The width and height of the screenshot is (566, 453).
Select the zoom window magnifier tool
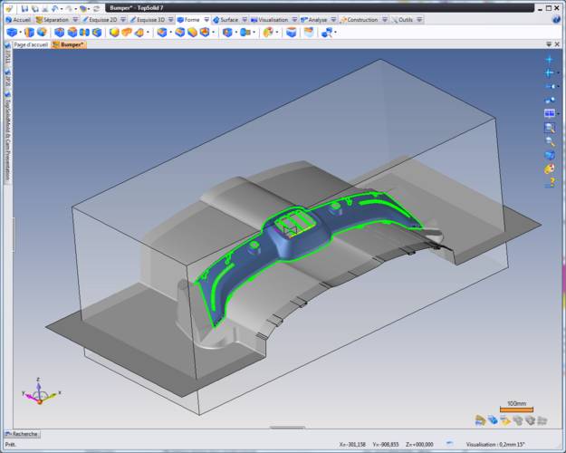point(549,128)
